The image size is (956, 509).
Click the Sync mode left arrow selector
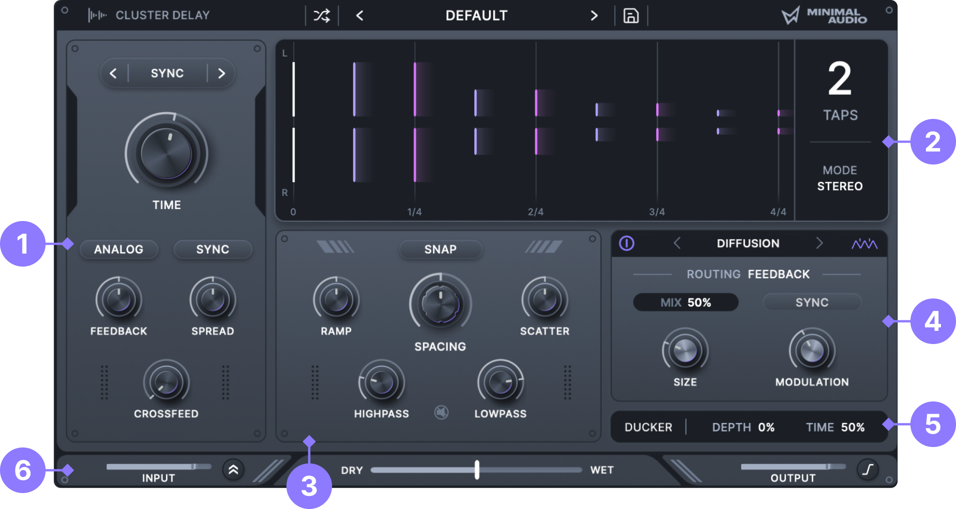click(x=114, y=73)
